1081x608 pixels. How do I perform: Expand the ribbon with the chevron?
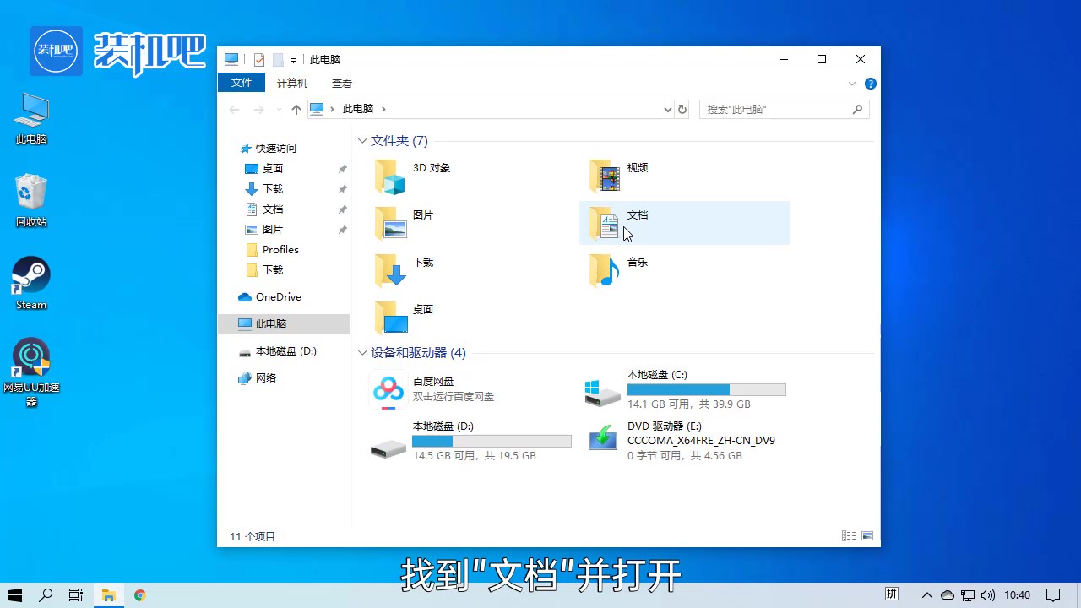[x=852, y=84]
